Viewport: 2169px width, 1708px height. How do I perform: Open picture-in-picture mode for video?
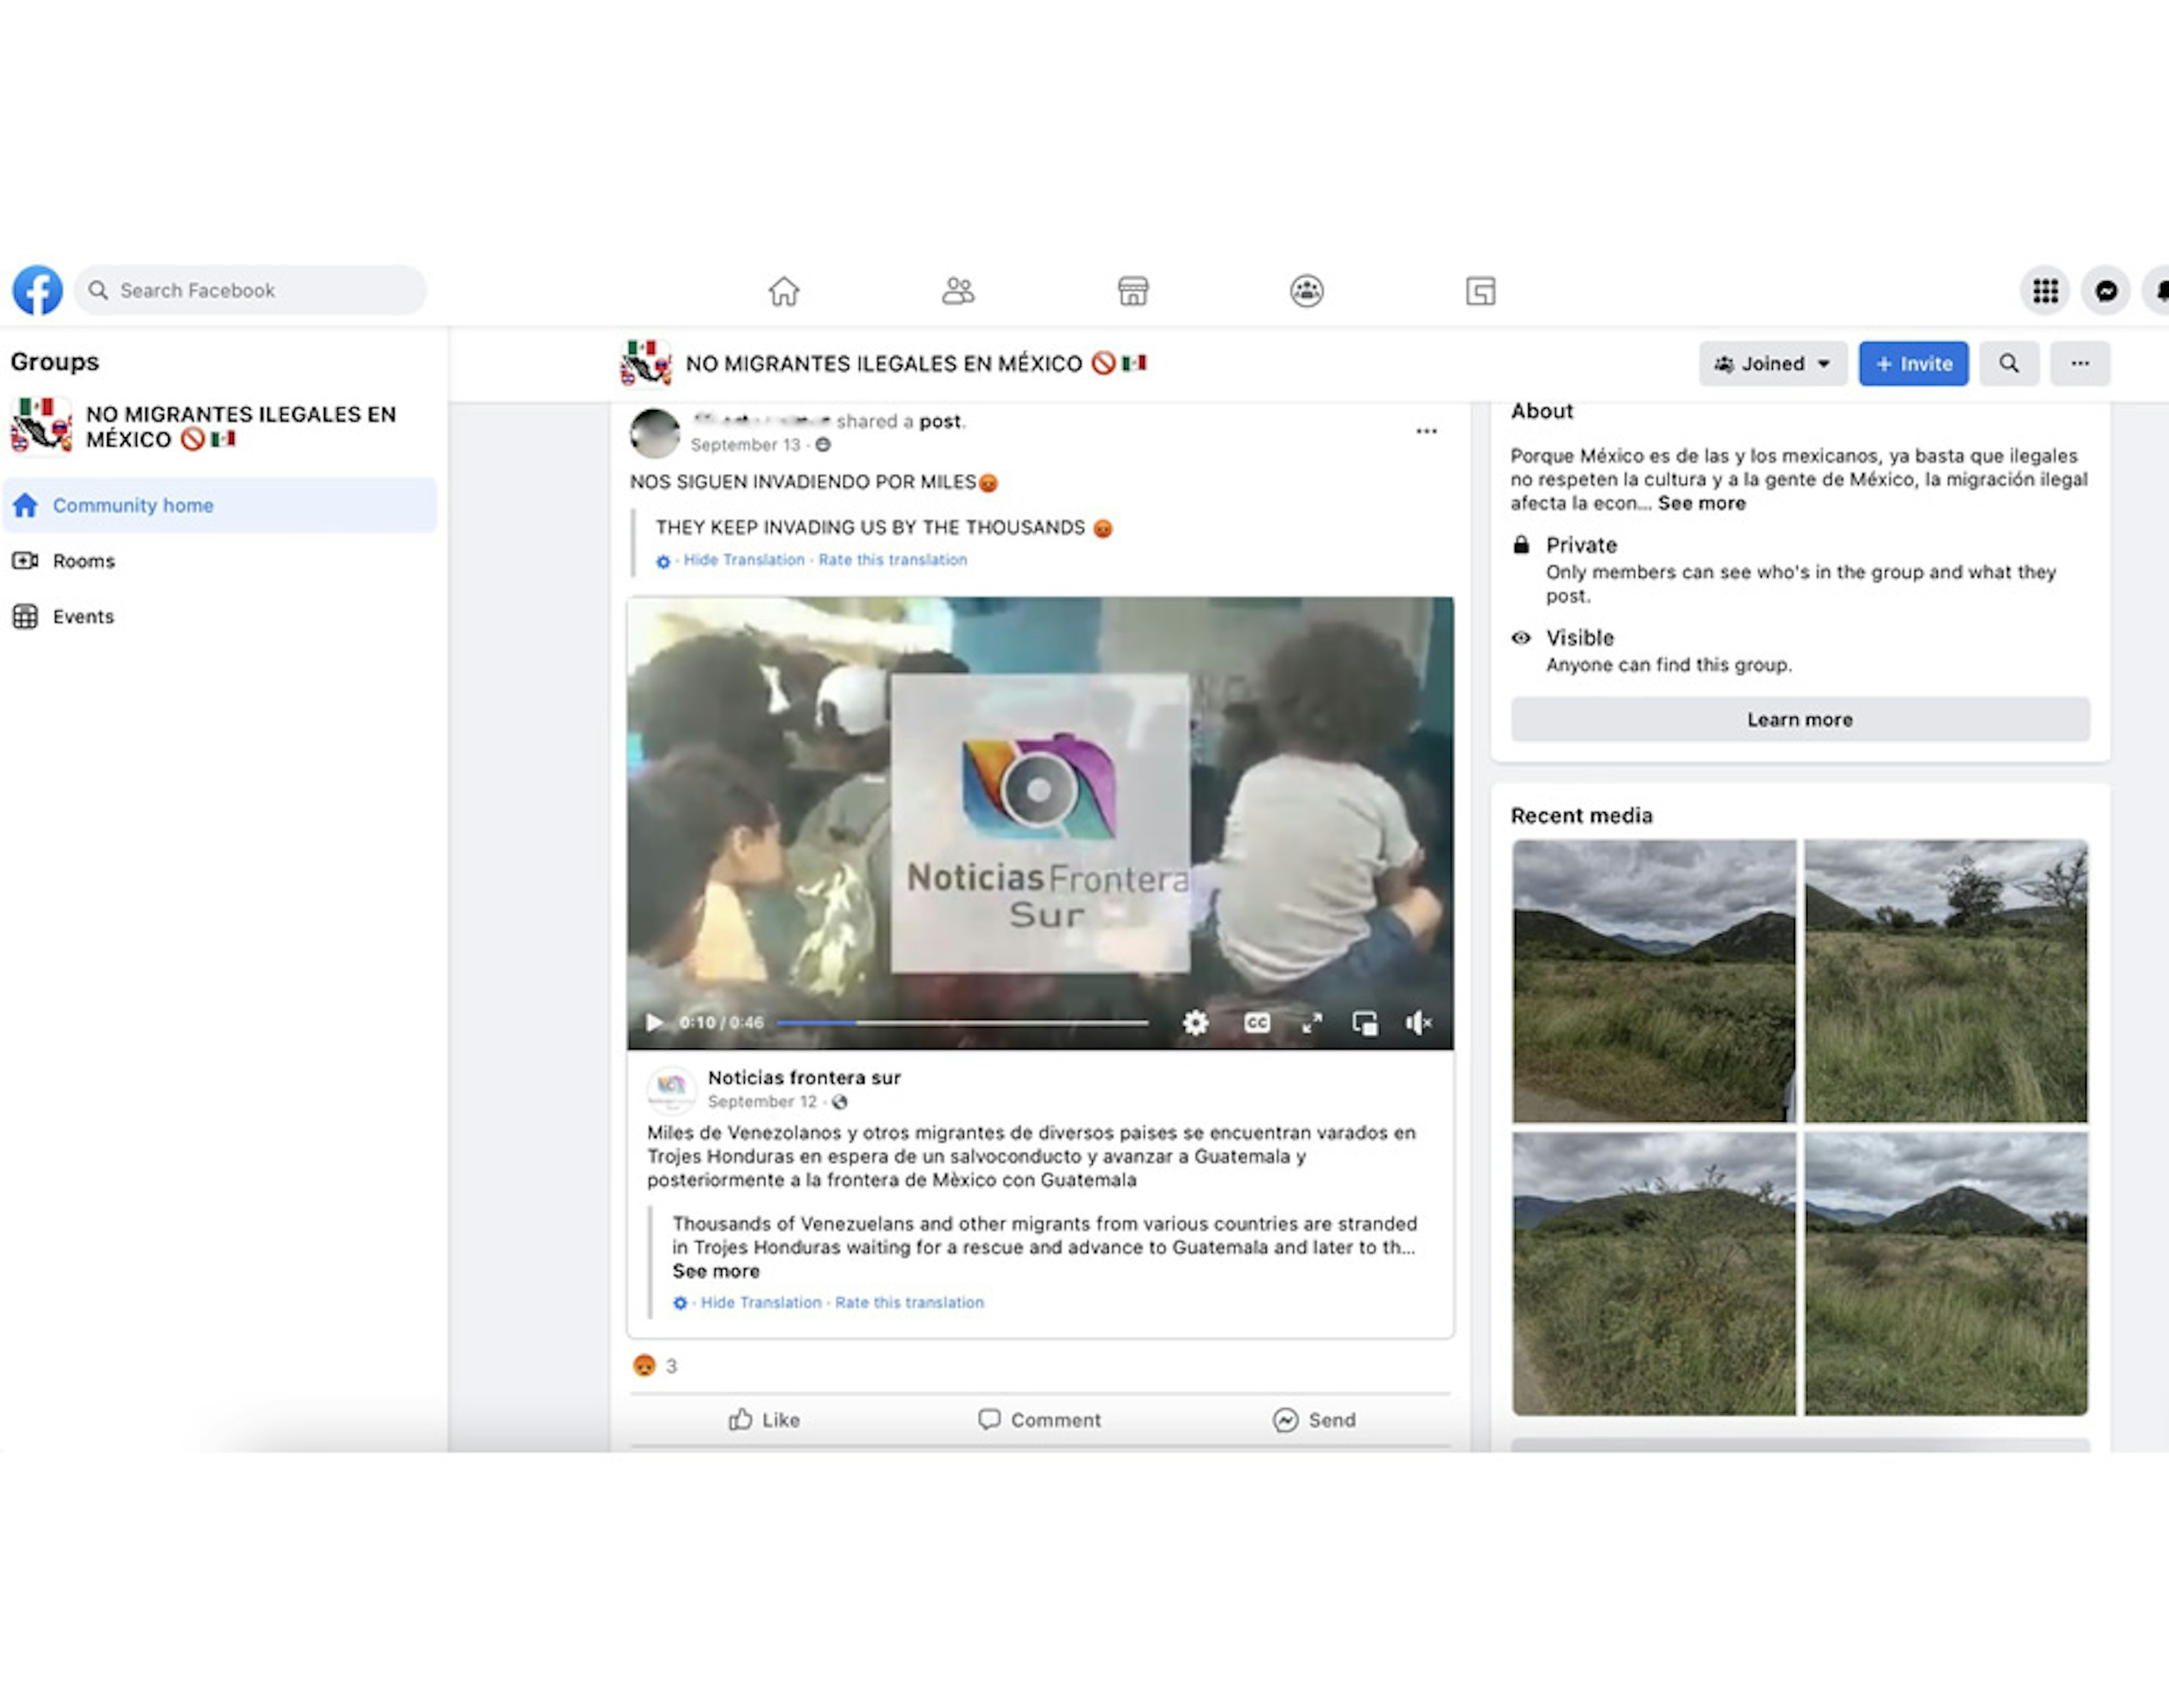pyautogui.click(x=1365, y=1023)
